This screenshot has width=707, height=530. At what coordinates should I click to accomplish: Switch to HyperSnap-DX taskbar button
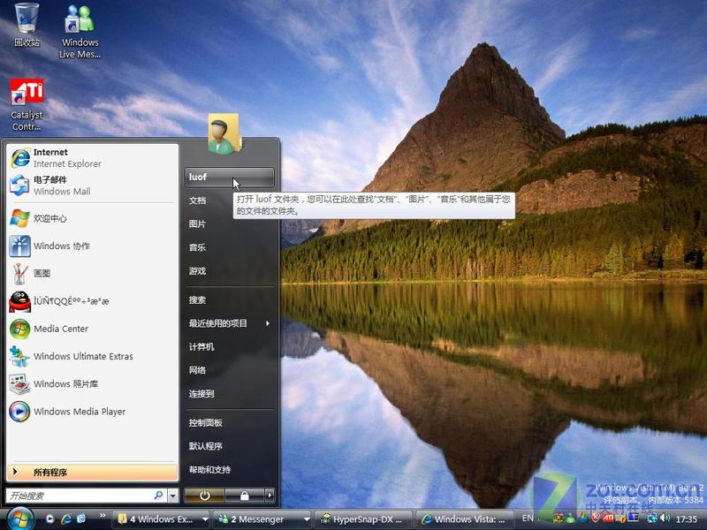tap(362, 519)
